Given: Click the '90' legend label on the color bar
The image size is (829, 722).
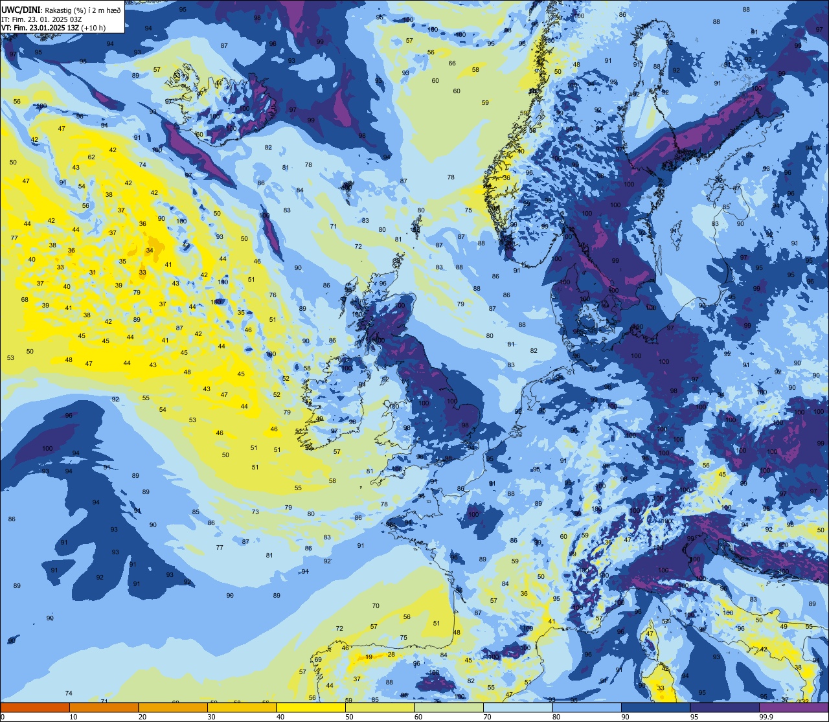Looking at the screenshot, I should [625, 717].
